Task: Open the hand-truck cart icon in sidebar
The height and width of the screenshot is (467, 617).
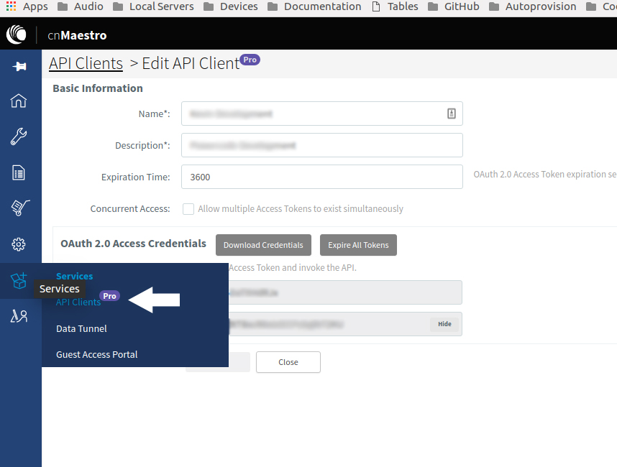Action: pos(20,208)
